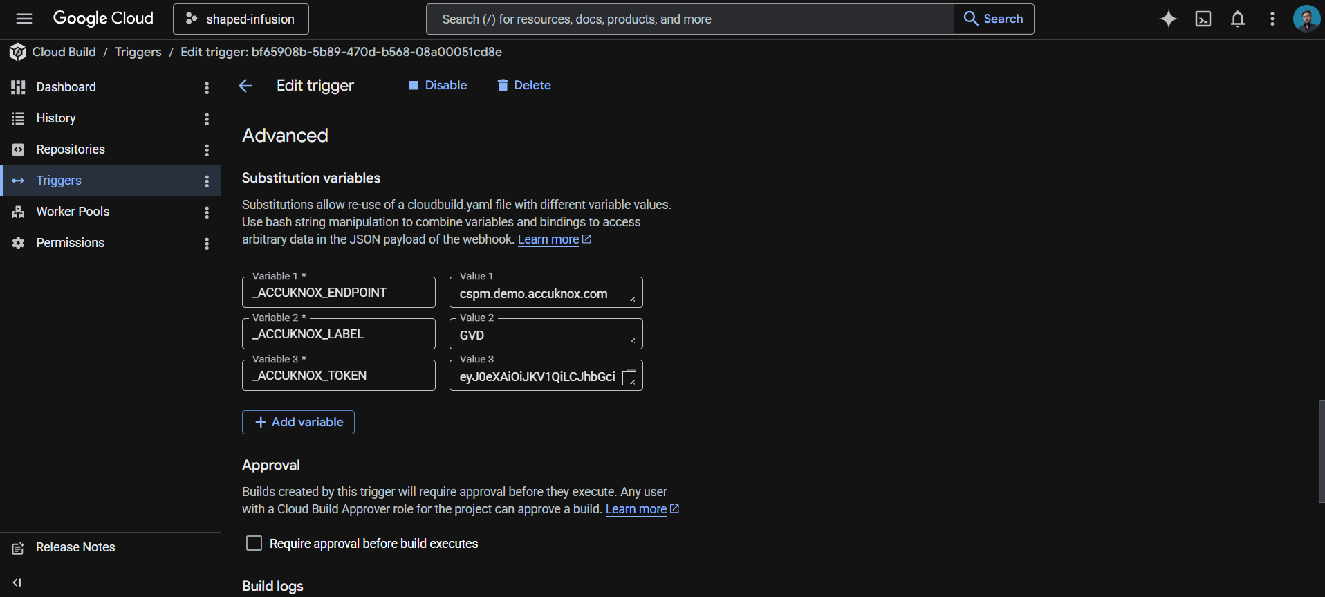
Task: Open Learn more link about approval
Action: (642, 509)
